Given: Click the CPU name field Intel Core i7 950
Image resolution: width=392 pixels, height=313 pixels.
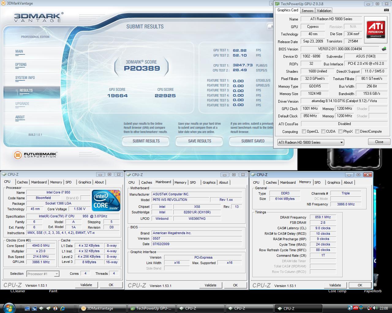Looking at the screenshot, I should tap(58, 193).
